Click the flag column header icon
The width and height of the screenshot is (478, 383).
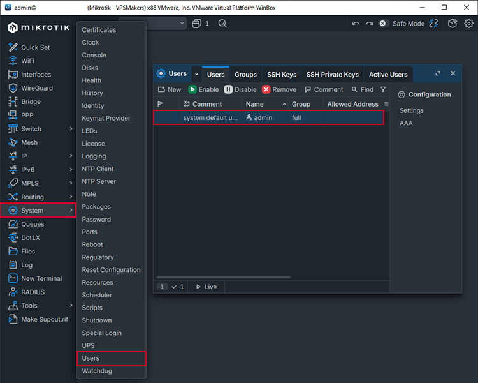coord(160,104)
